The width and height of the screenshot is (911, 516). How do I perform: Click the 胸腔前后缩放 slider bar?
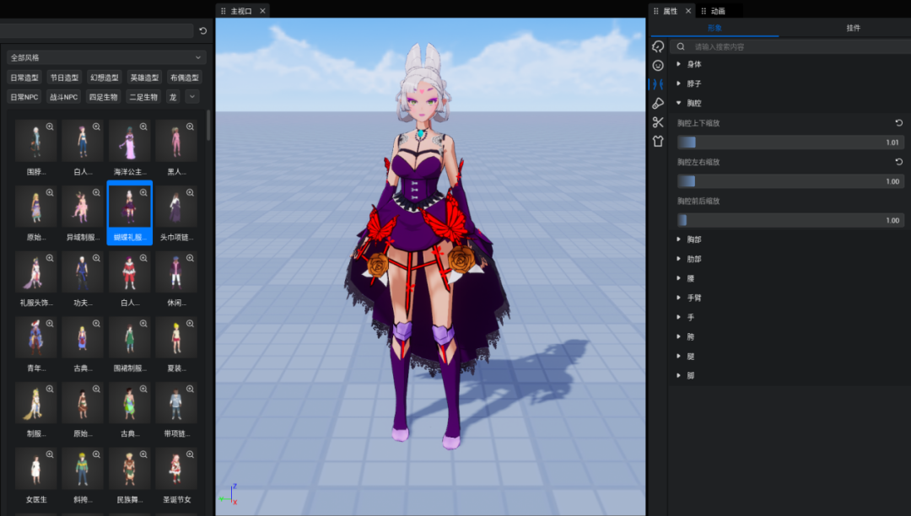(x=790, y=220)
